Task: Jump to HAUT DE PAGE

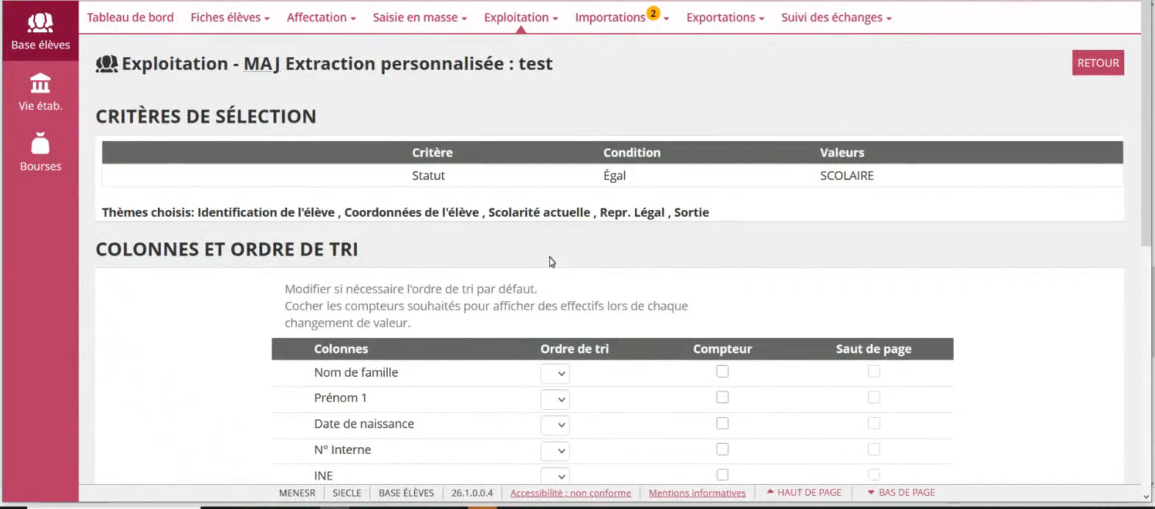Action: coord(804,492)
